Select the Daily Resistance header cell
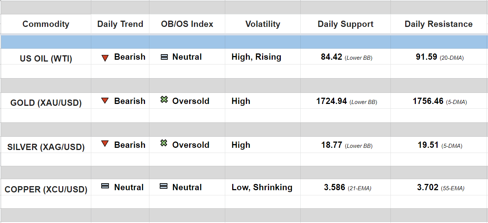Viewport: 488px width, 223px height. [x=438, y=24]
